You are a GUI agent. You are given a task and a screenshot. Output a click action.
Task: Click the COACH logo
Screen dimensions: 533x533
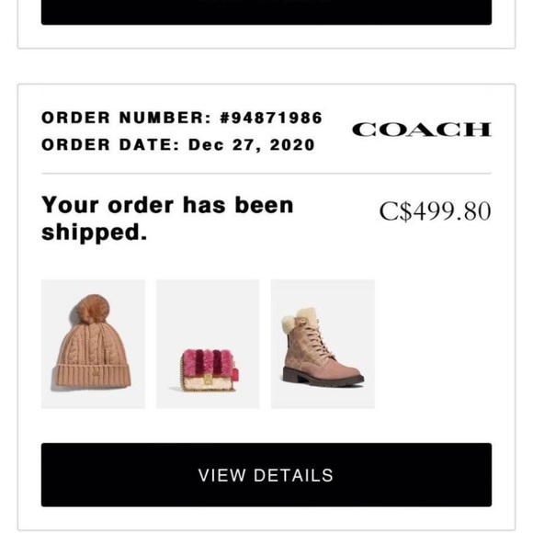pos(422,130)
